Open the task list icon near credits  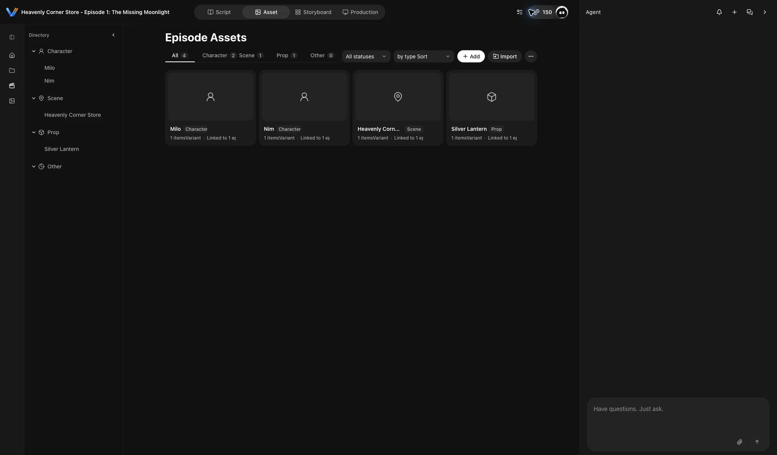(519, 12)
